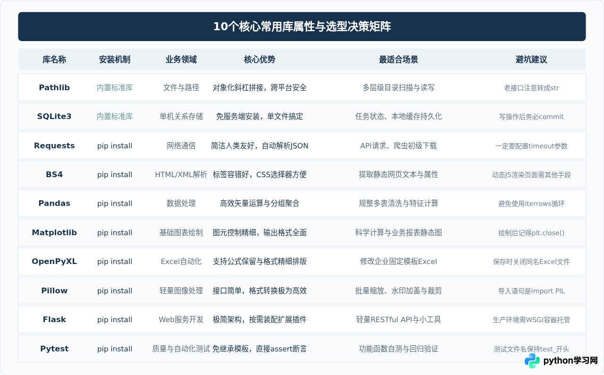604x375 pixels.
Task: Click "任务状态、本地缓存持久化" cell
Action: tap(399, 116)
